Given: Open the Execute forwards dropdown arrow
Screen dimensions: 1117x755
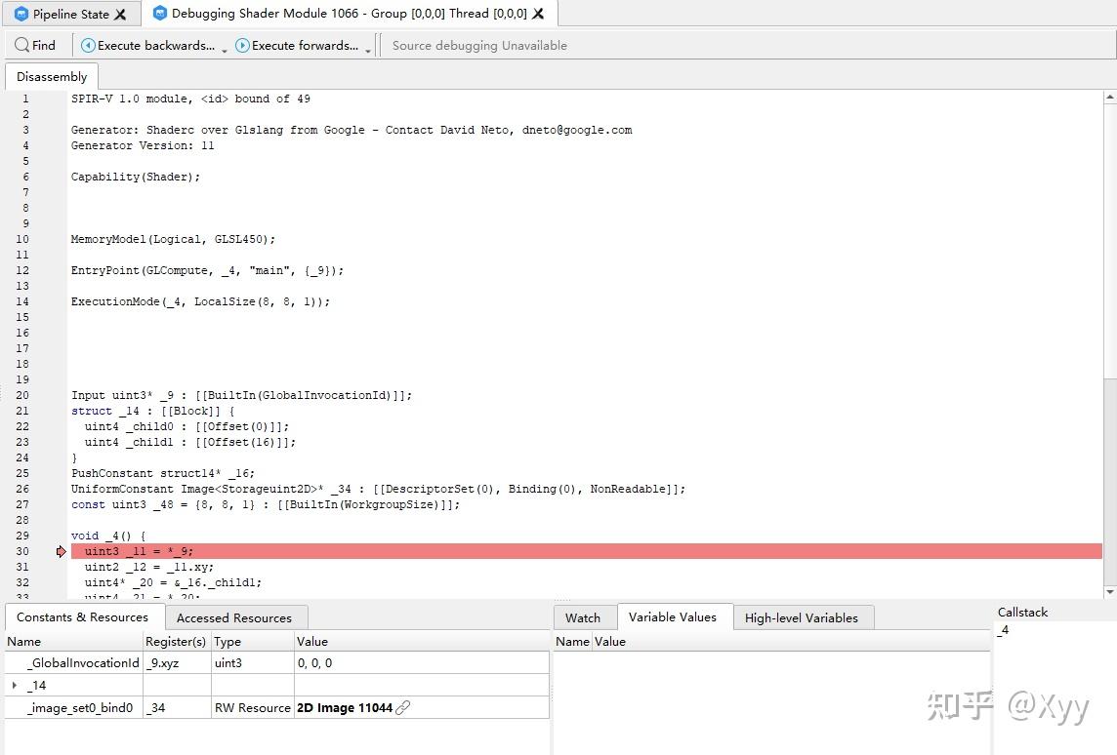Looking at the screenshot, I should (x=368, y=50).
